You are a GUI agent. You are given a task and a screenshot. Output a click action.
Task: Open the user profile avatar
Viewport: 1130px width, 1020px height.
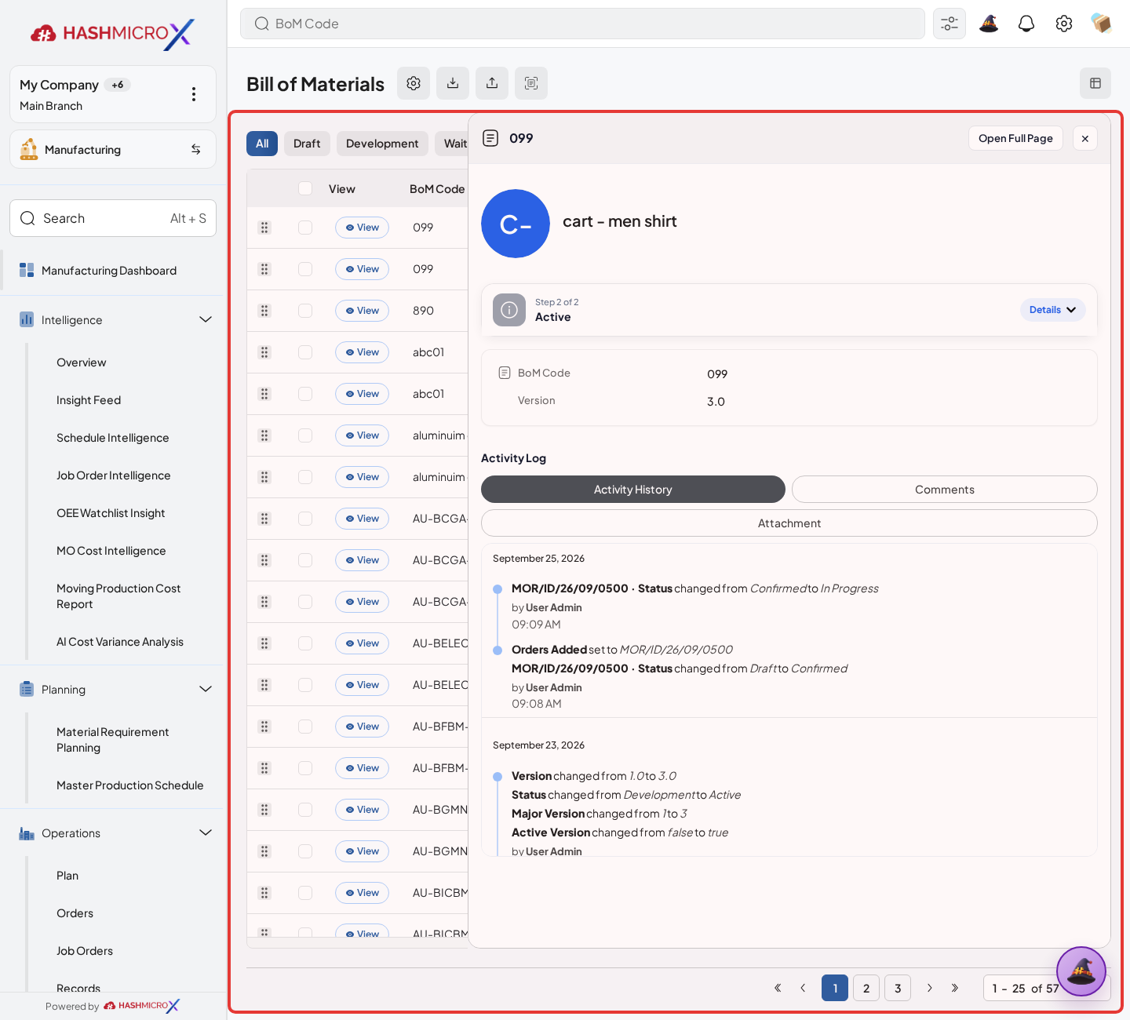click(x=1101, y=24)
